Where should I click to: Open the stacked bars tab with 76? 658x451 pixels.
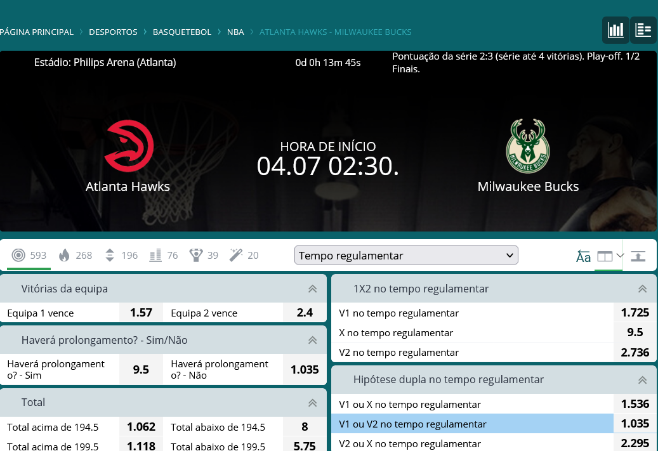(164, 255)
